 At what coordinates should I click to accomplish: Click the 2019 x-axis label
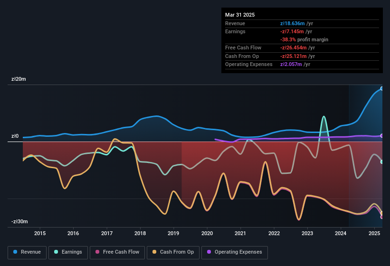[173, 233]
